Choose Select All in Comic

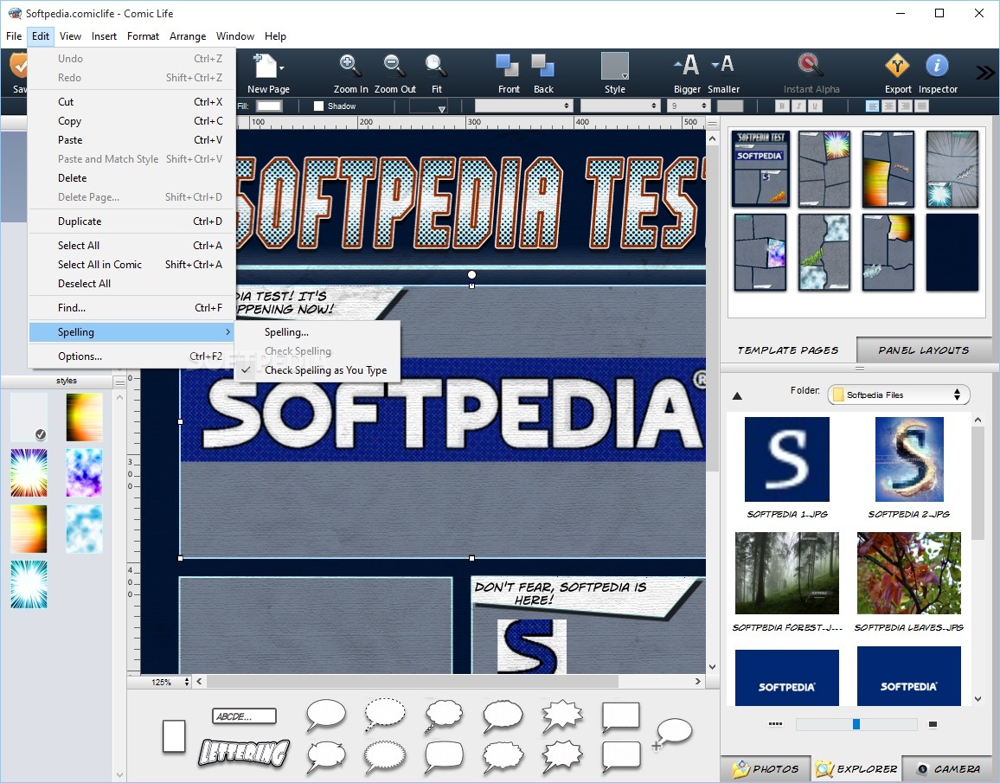131,264
